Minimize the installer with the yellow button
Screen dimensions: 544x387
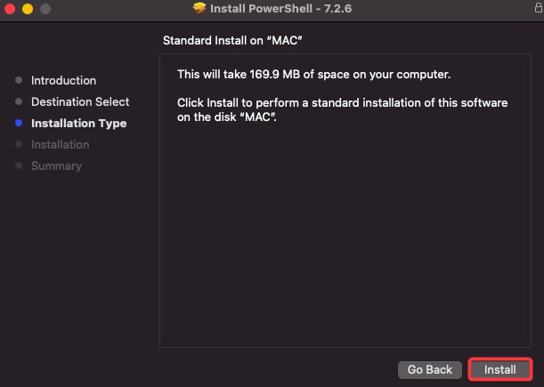28,9
